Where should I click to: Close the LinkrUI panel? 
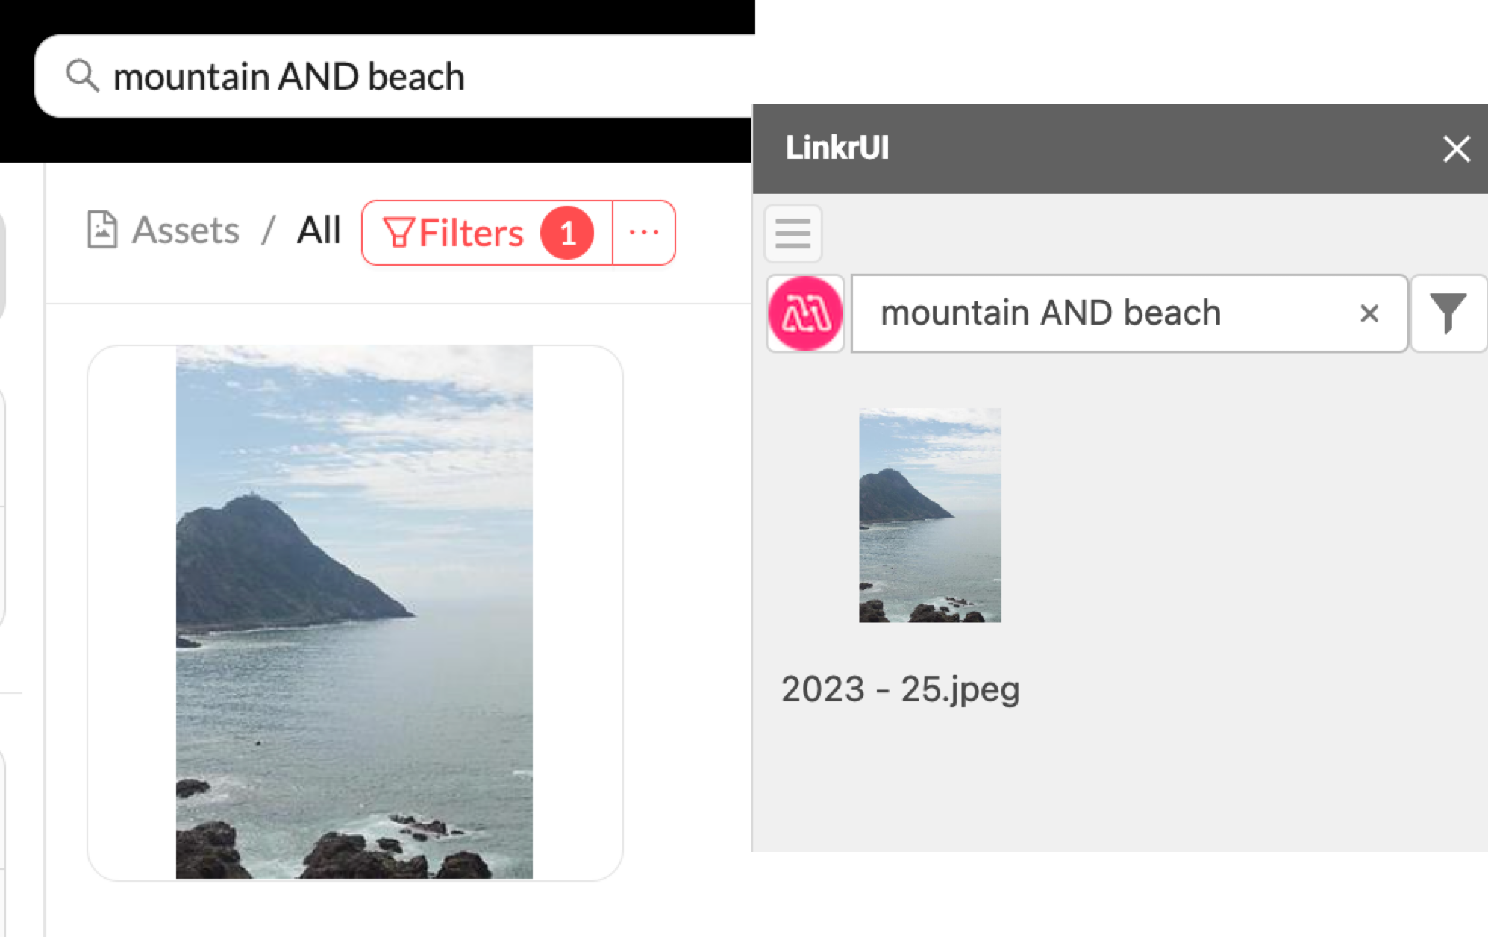[x=1456, y=149]
